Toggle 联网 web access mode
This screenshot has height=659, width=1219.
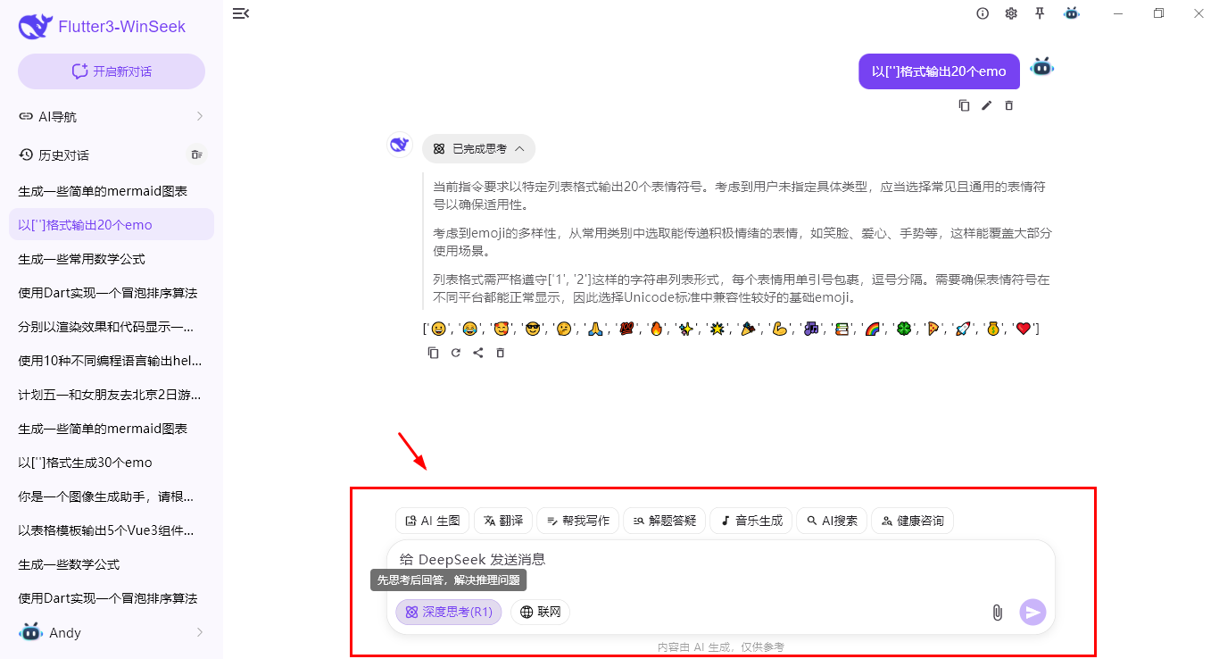540,612
